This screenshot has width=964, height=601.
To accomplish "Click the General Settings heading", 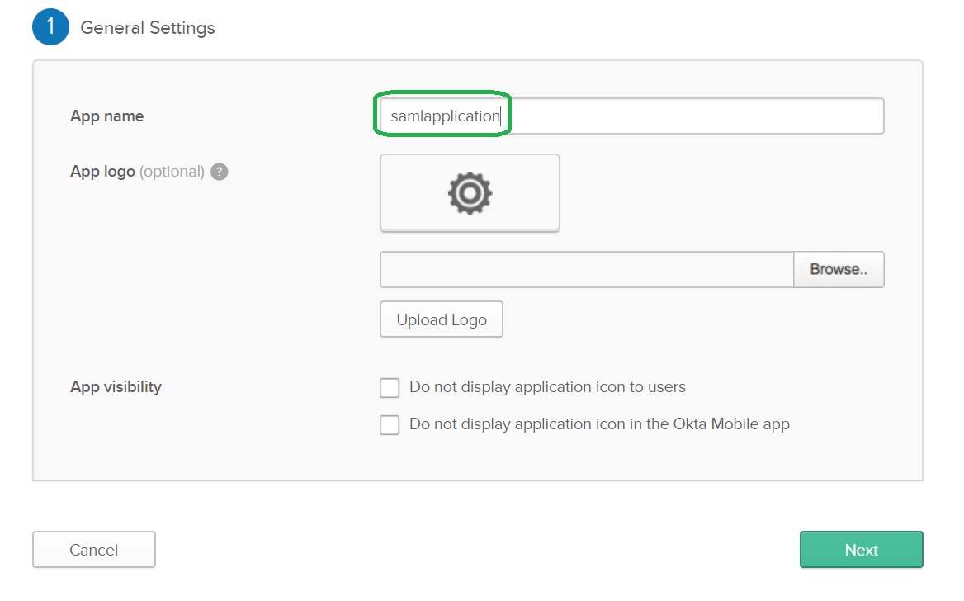I will [x=148, y=28].
